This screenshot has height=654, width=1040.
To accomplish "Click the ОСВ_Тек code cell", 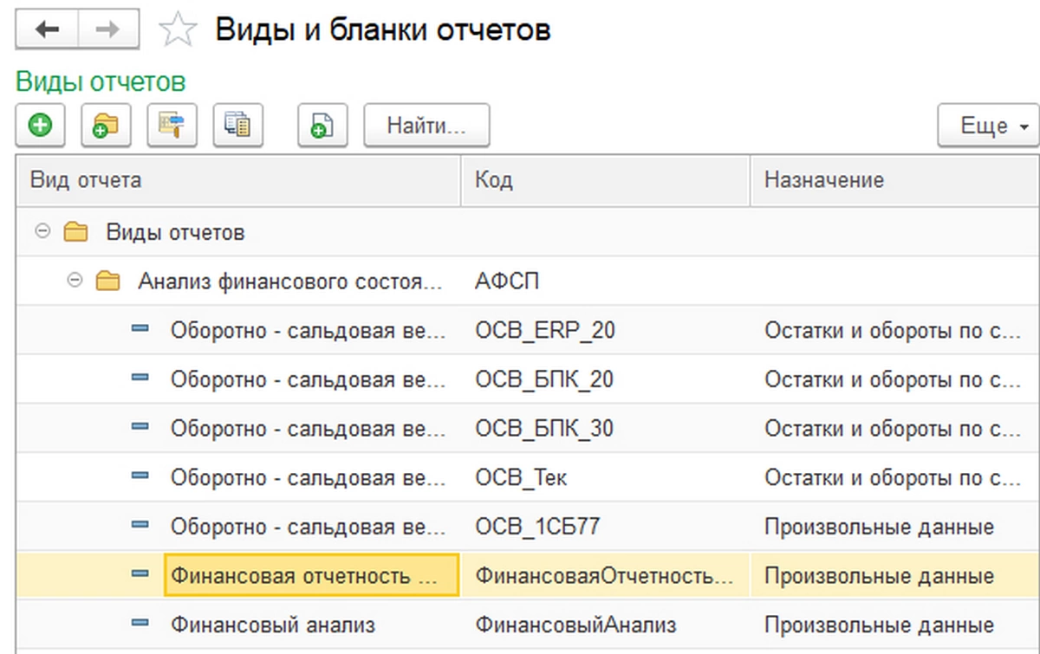I will (x=522, y=477).
